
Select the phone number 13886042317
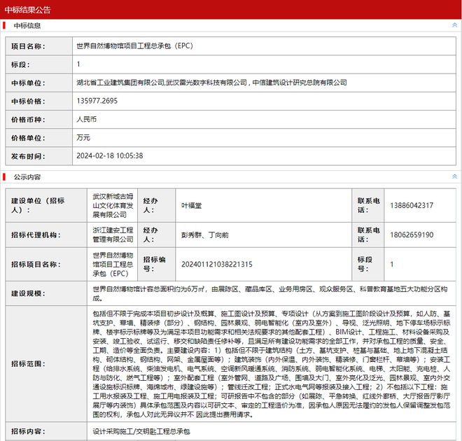point(412,205)
